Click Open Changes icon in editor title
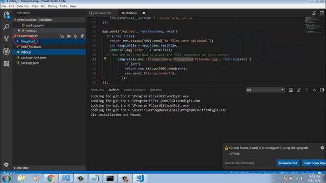 click(314, 13)
